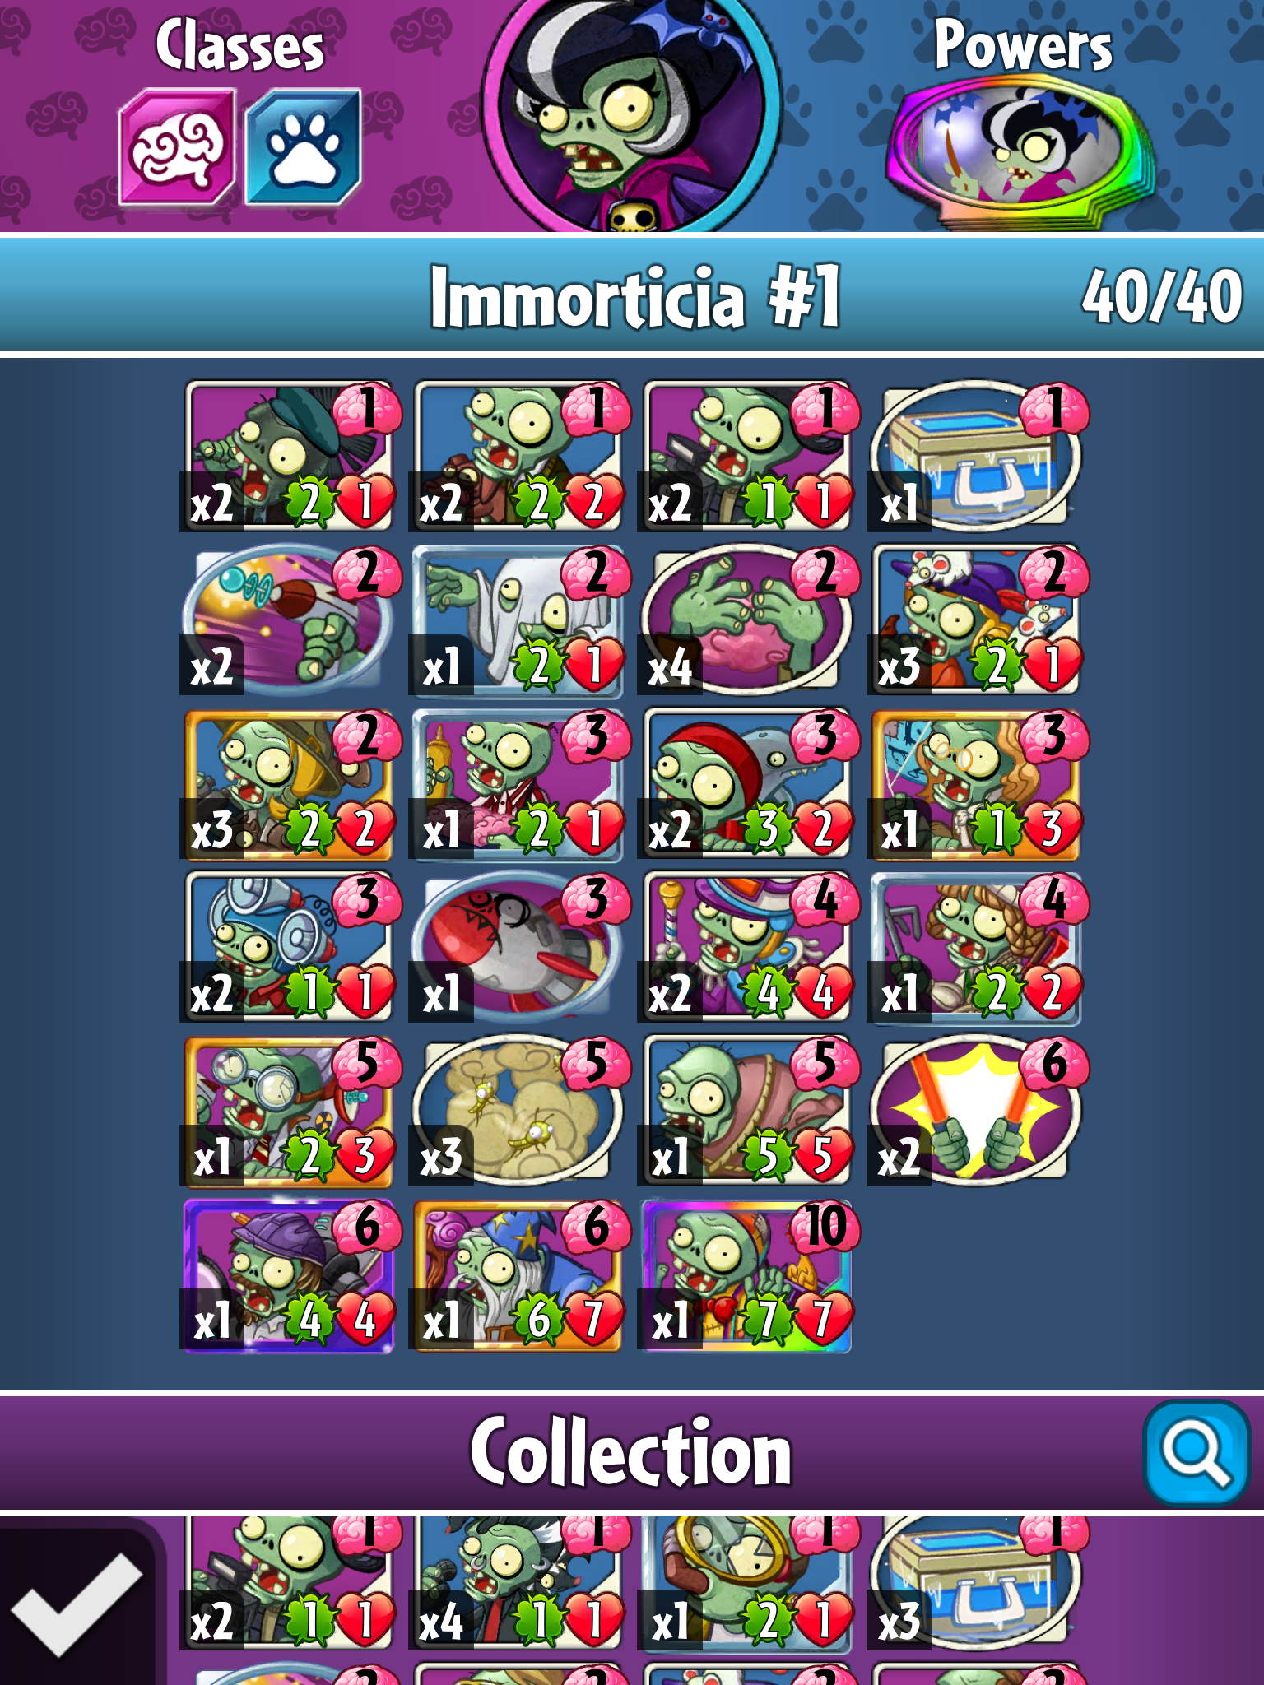Tap the ghost-sheet zombie 2/1 card
Screen dimensions: 1264x1685
coord(517,620)
